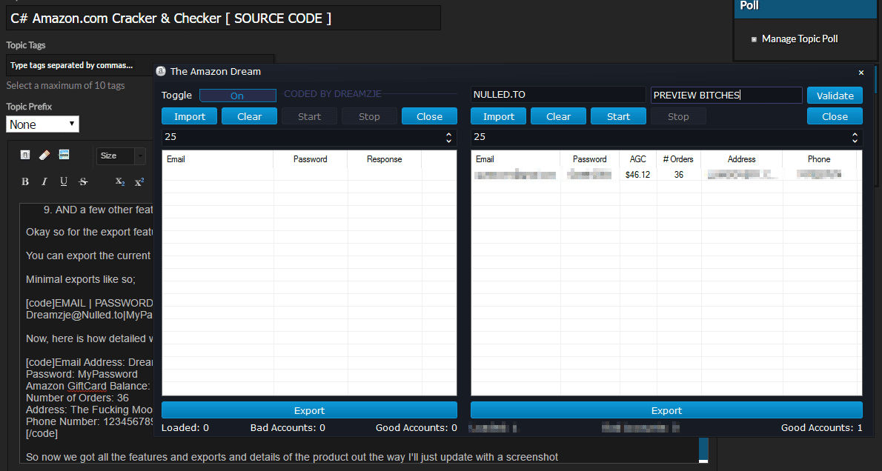This screenshot has height=471, width=882.
Task: Click the editor mode switch icon
Action: [x=25, y=155]
